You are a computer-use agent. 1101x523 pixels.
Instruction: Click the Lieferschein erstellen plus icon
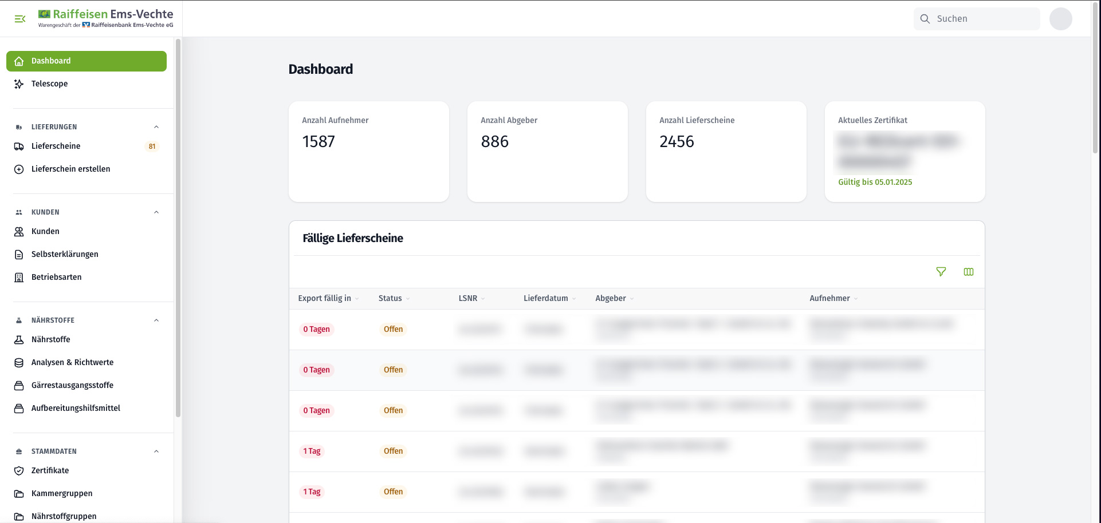click(19, 169)
